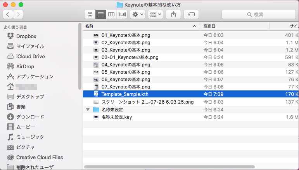Switch to Cover Flow view

point(122,14)
